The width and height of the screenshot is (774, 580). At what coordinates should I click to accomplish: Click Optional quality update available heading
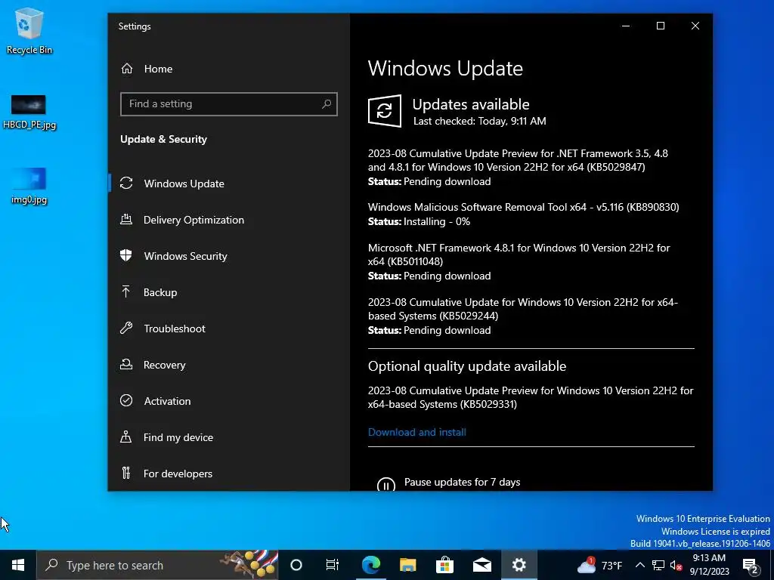467,366
